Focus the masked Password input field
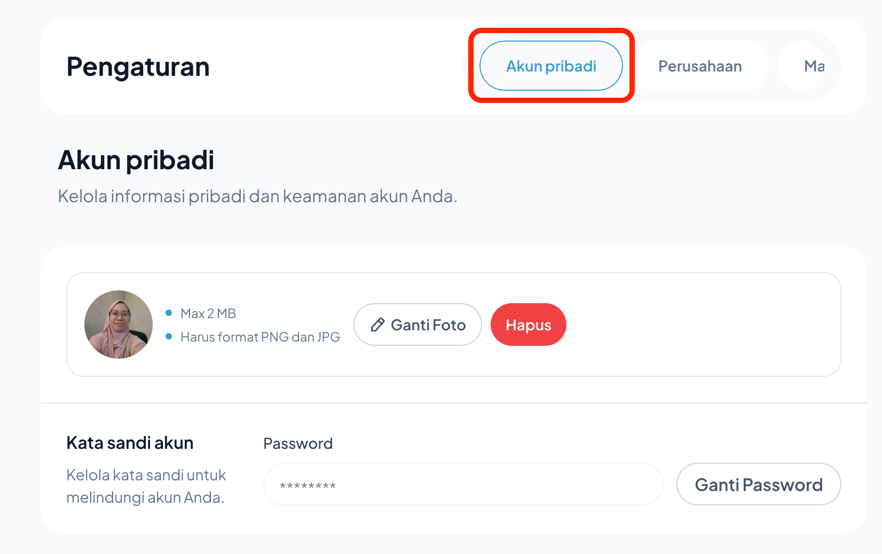The height and width of the screenshot is (554, 882). (462, 485)
